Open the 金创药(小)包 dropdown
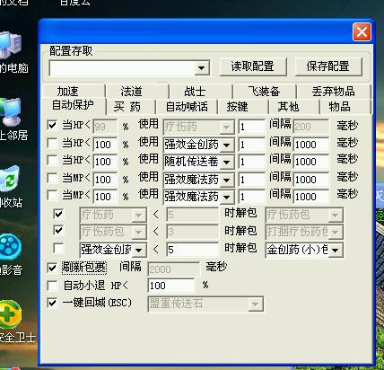 336,250
